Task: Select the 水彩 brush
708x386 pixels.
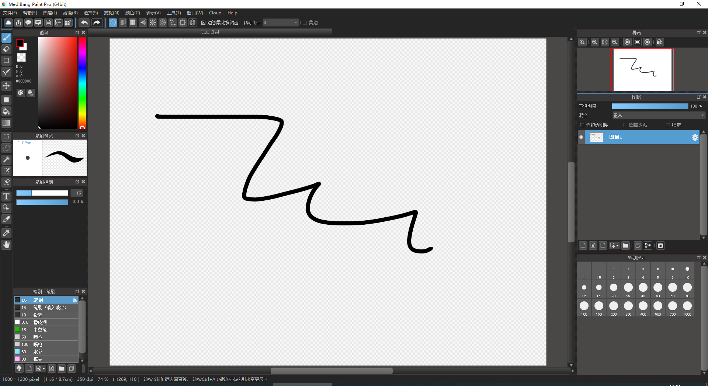Action: click(46, 352)
